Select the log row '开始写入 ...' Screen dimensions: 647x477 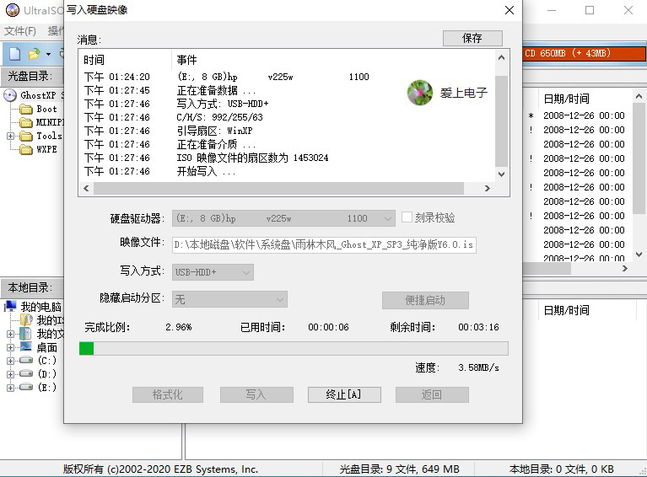click(288, 171)
